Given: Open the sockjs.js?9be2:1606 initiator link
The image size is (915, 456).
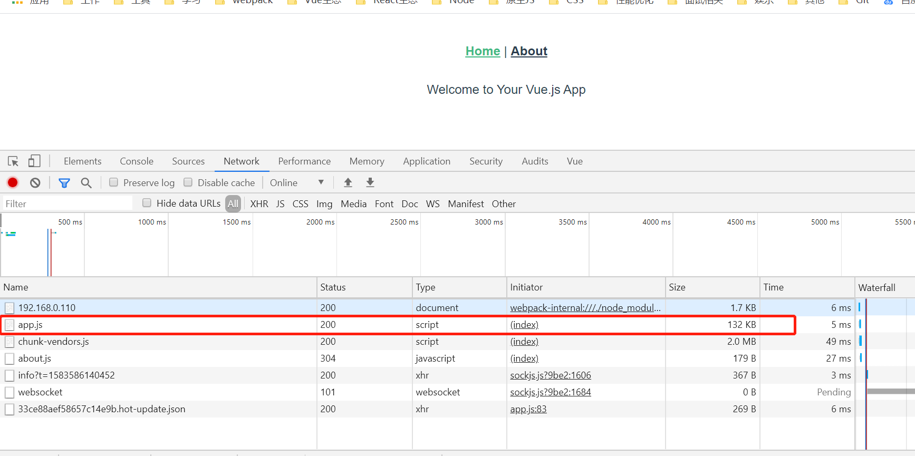Looking at the screenshot, I should pyautogui.click(x=551, y=375).
